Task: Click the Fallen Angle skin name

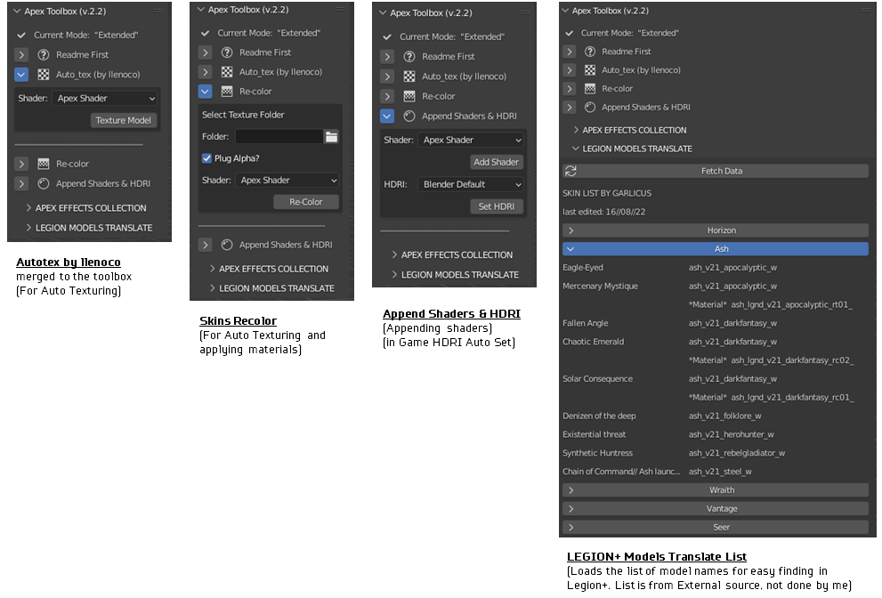Action: click(x=586, y=323)
